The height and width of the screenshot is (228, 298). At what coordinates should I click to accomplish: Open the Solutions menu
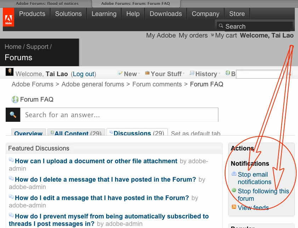pyautogui.click(x=68, y=14)
